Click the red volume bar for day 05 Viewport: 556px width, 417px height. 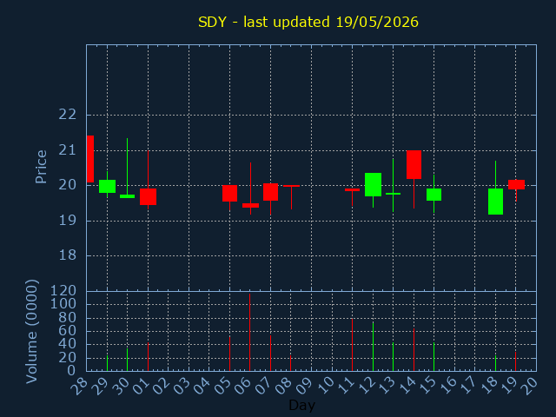pyautogui.click(x=229, y=354)
